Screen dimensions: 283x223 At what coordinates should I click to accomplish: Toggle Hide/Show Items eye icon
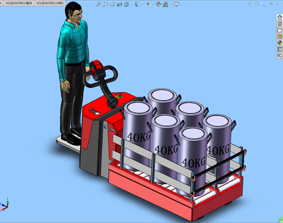pyautogui.click(x=148, y=4)
